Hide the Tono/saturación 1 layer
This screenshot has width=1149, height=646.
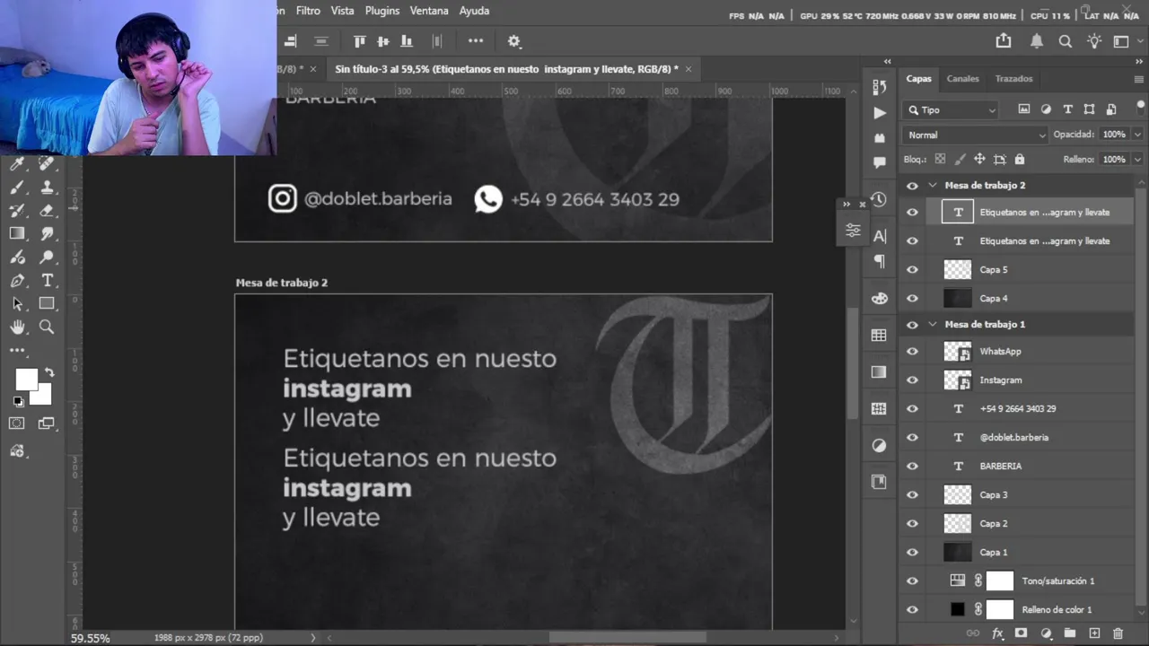912,581
